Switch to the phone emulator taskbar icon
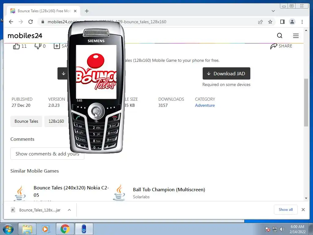Screen dimensions: 313x235 pos(84,229)
